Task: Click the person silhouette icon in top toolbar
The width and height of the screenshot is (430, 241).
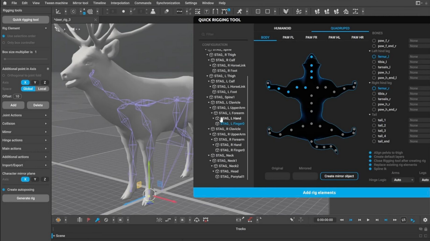Action: click(x=153, y=12)
